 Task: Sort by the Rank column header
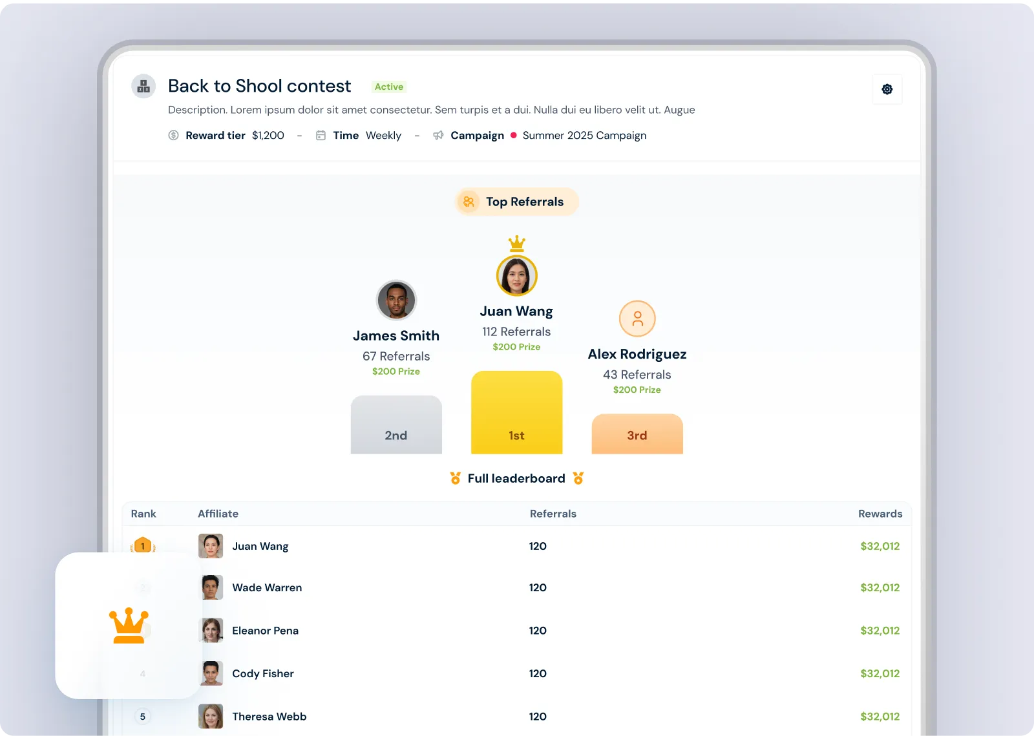143,514
